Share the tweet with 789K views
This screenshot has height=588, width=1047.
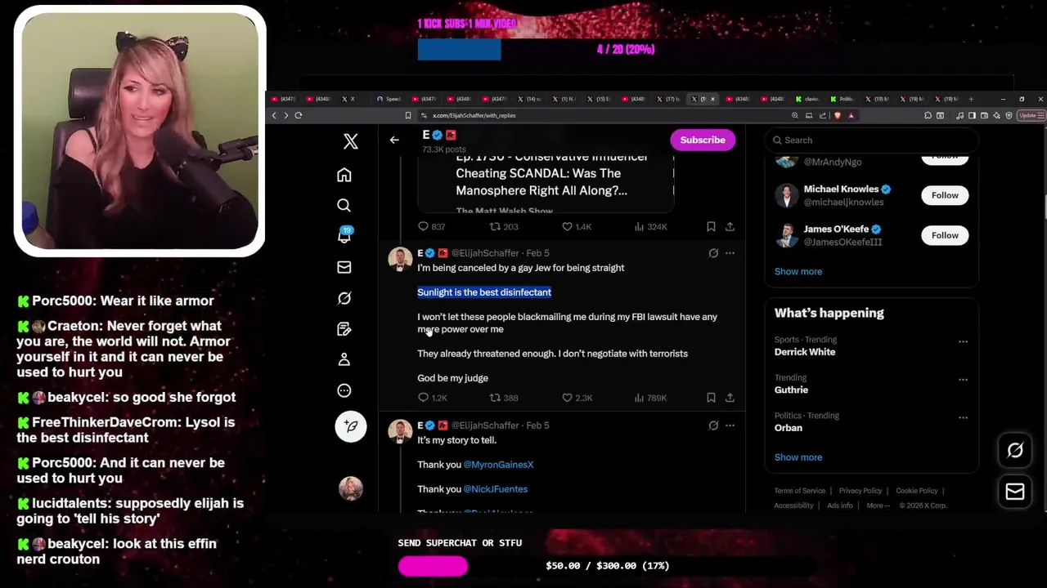point(730,398)
